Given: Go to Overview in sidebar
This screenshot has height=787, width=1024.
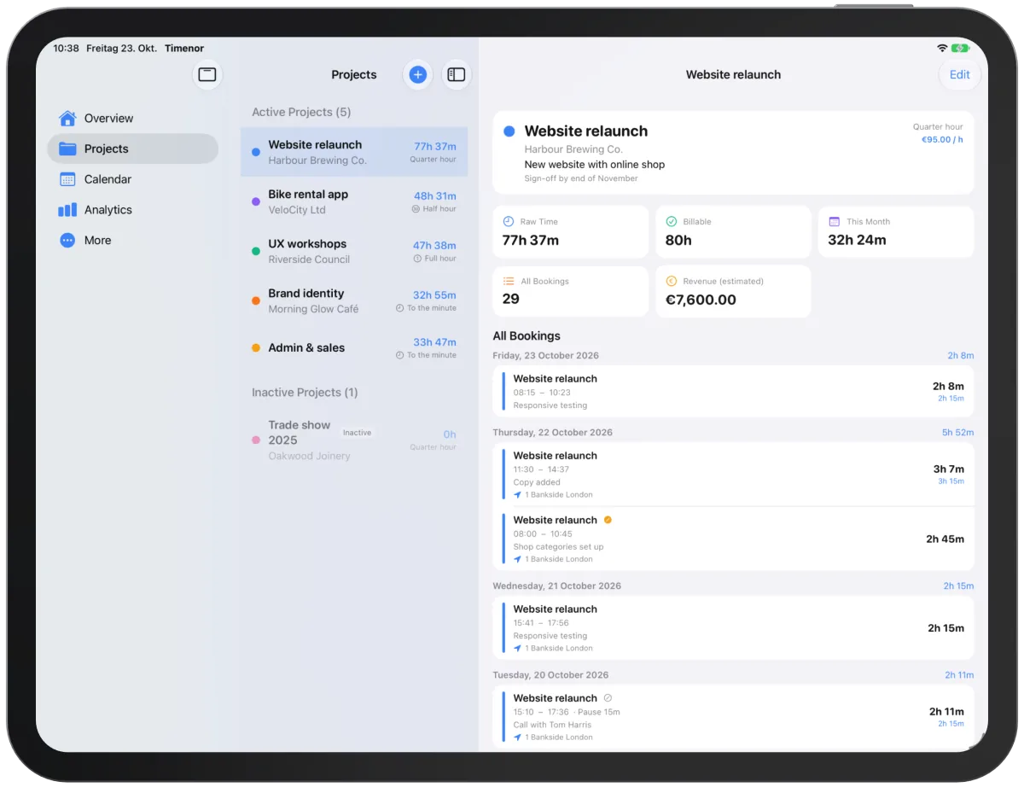Looking at the screenshot, I should (133, 118).
